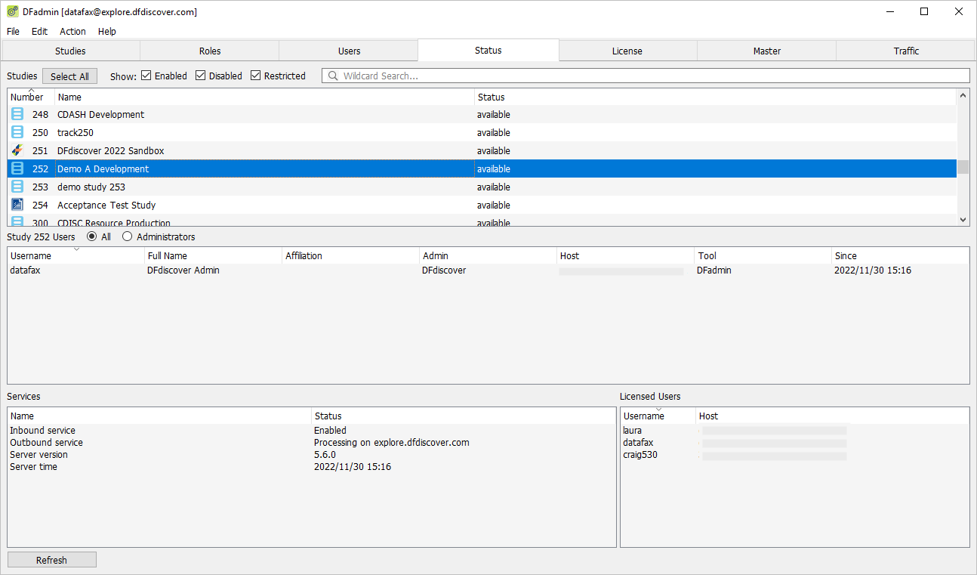Click the demo study 253 icon
Viewport: 977px width, 575px height.
point(17,187)
